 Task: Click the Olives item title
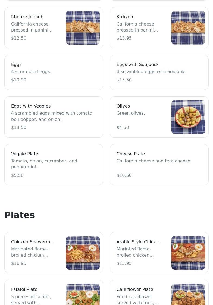tap(123, 106)
